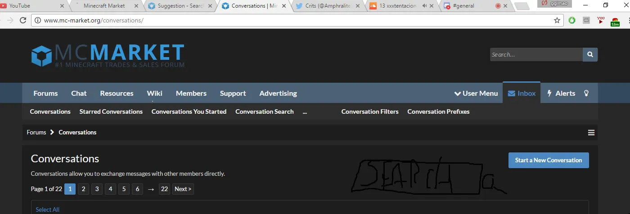Switch to the YouTube tab
The image size is (630, 214).
click(x=31, y=6)
